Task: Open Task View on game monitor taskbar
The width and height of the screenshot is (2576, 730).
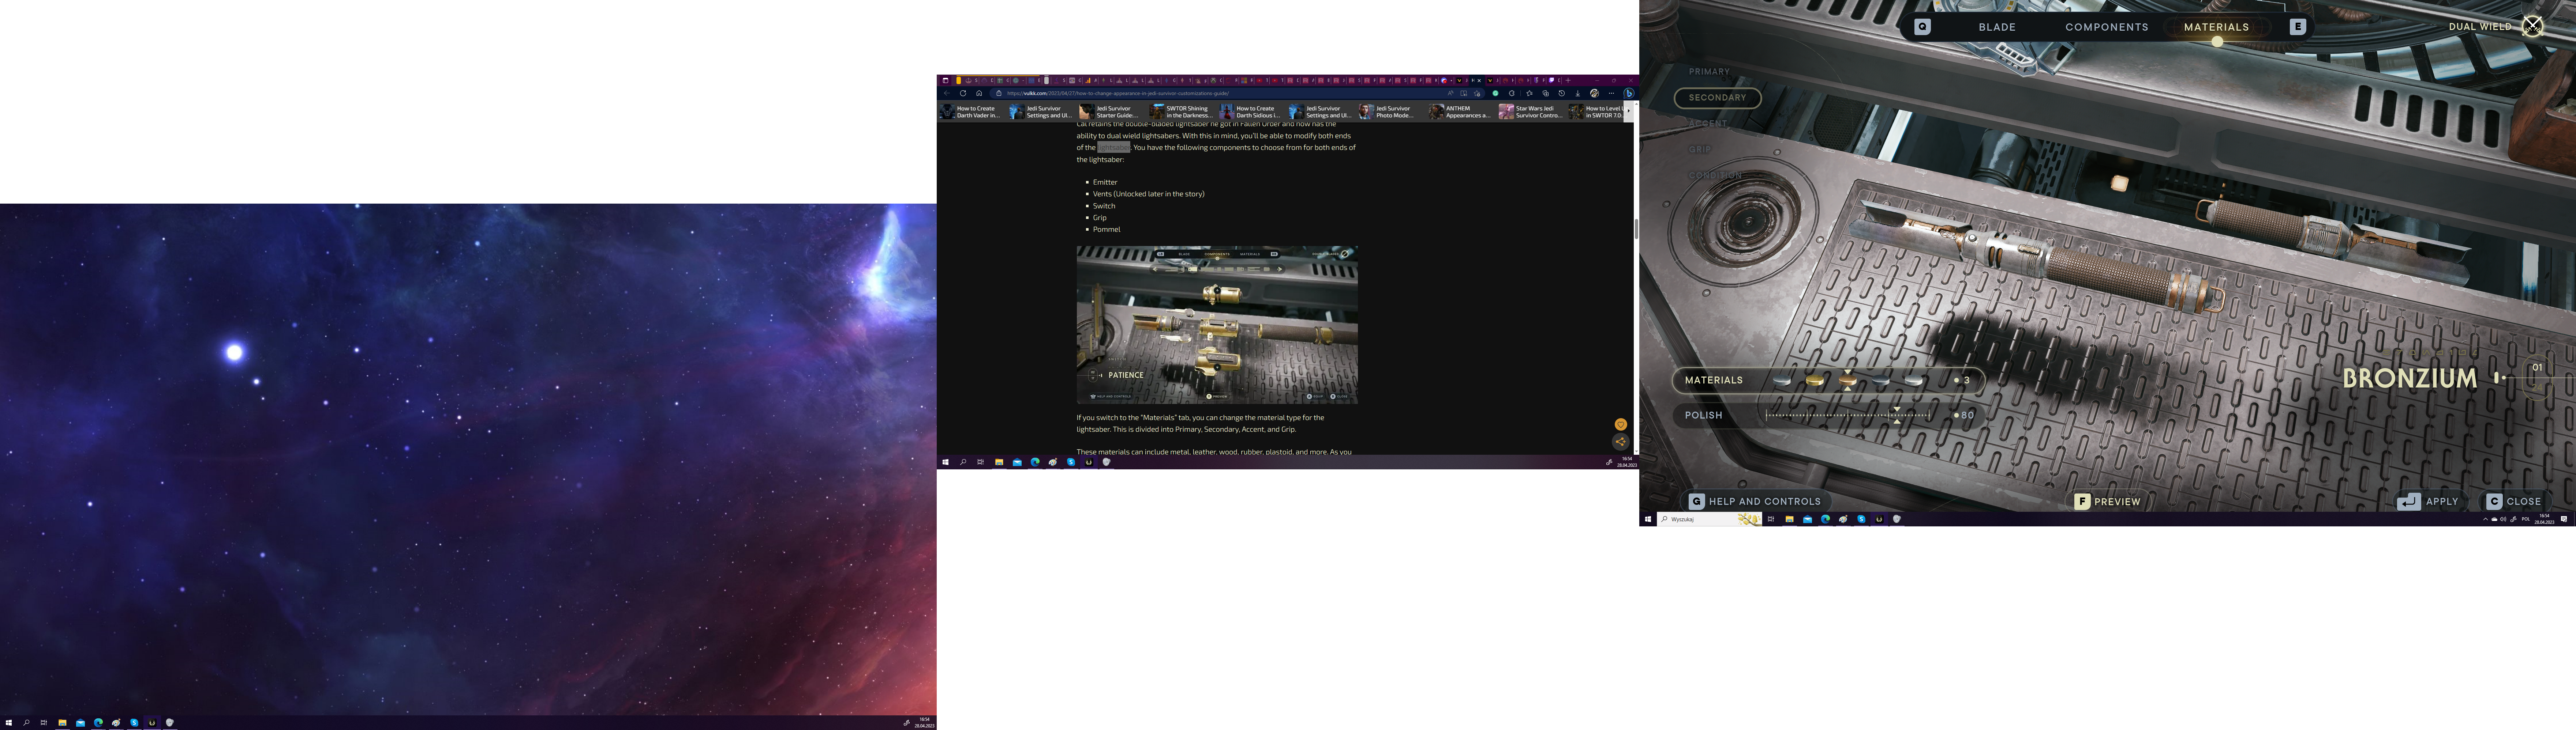Action: point(1771,519)
